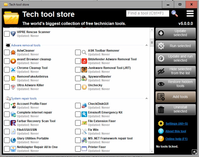Click the NetAdapter Repair icon
The image size is (199, 157).
pyautogui.click(x=13, y=149)
